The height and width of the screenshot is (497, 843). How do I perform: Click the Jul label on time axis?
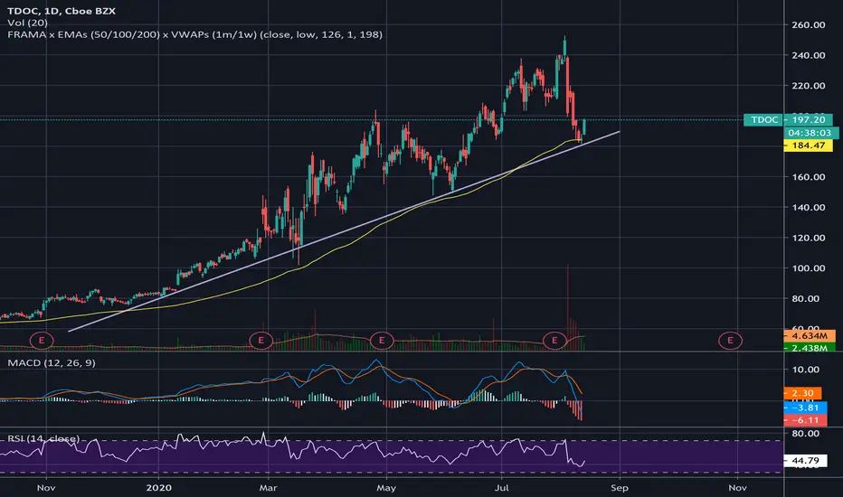pyautogui.click(x=502, y=488)
